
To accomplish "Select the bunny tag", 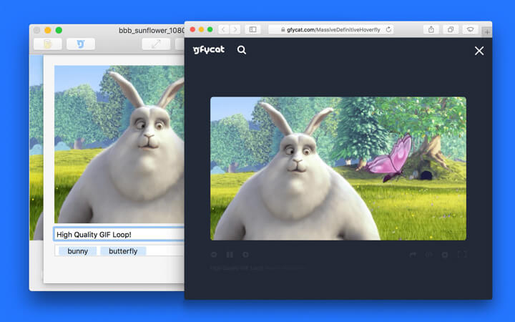I will point(77,251).
